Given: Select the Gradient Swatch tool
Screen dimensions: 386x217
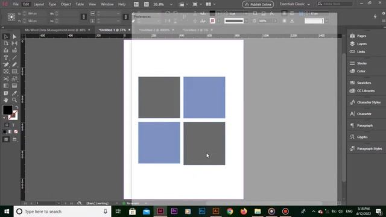Looking at the screenshot, I should click(x=6, y=86).
